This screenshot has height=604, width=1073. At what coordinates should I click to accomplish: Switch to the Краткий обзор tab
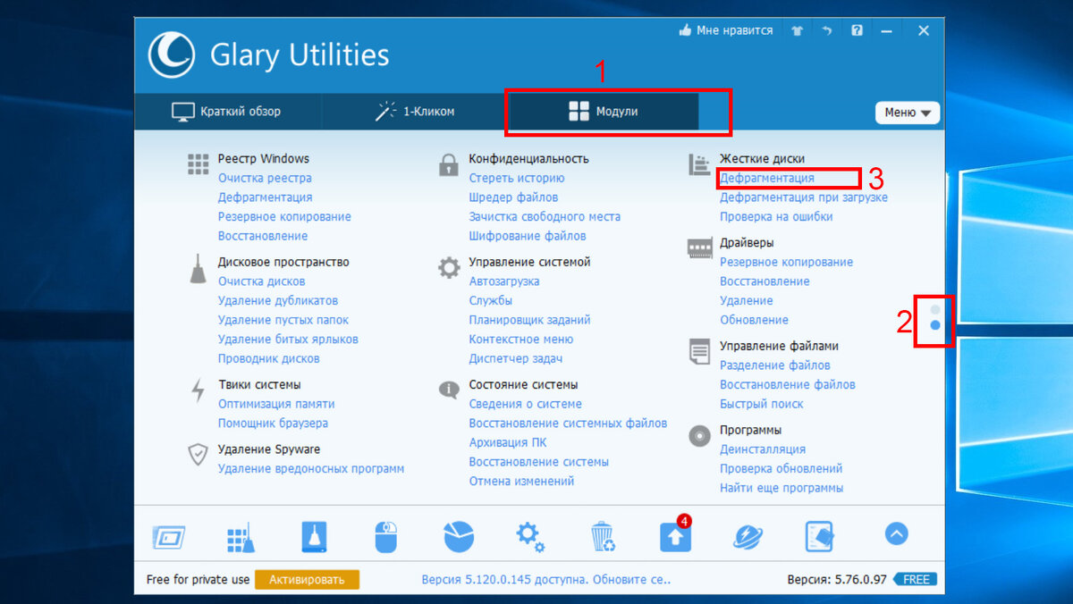click(228, 112)
